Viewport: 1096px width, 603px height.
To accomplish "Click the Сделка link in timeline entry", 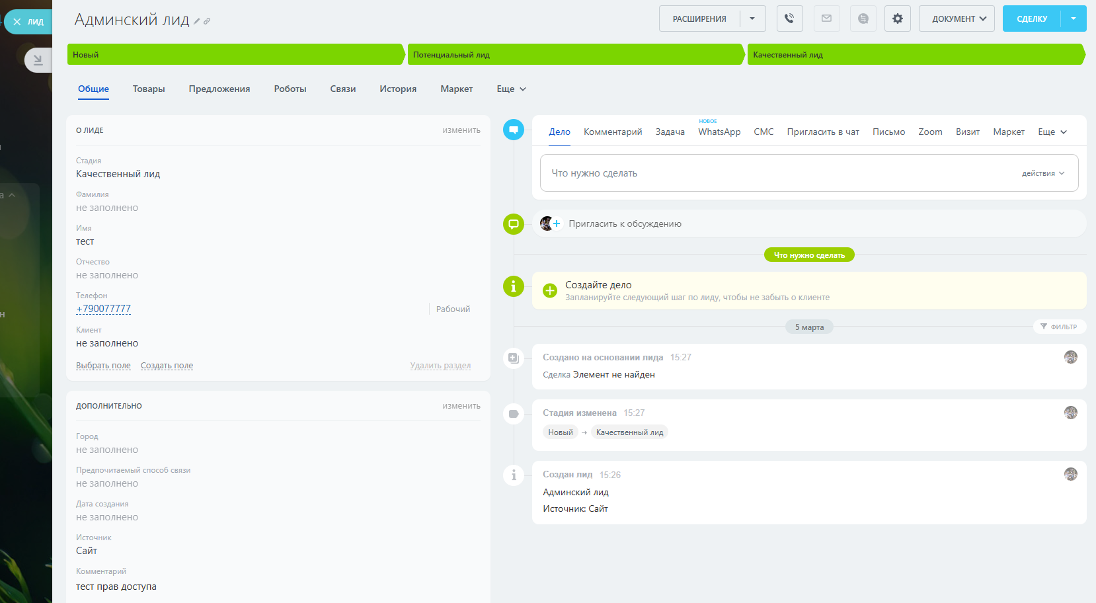I will click(557, 374).
